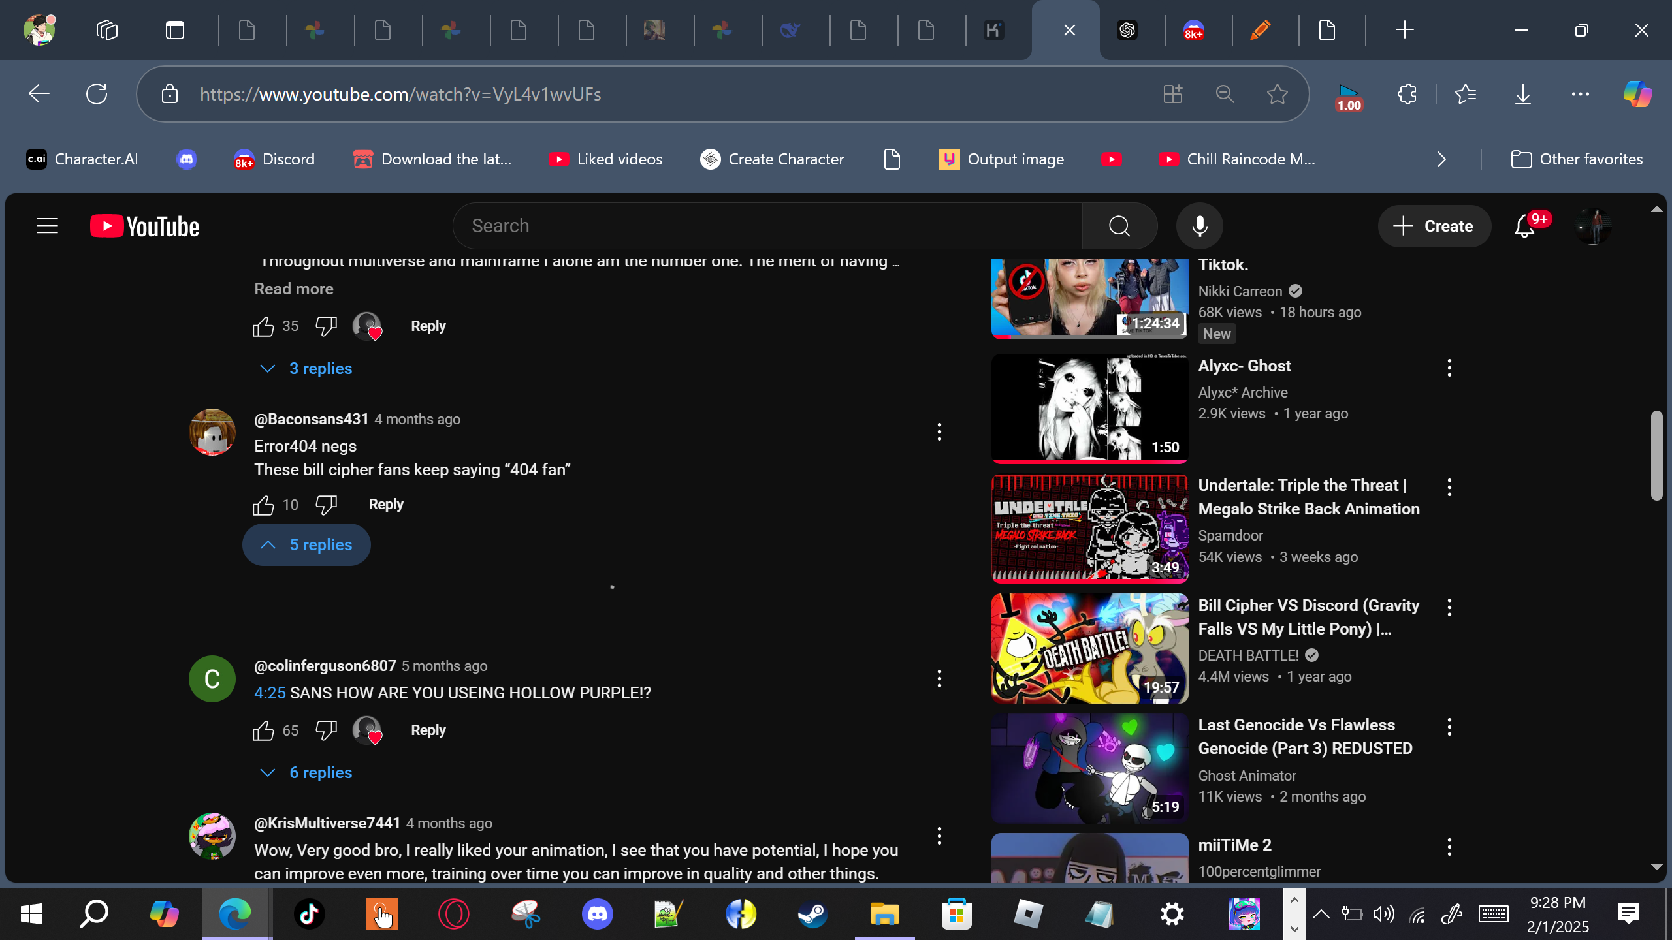Open Bill Cipher VS Discord video thumbnail

click(1089, 648)
